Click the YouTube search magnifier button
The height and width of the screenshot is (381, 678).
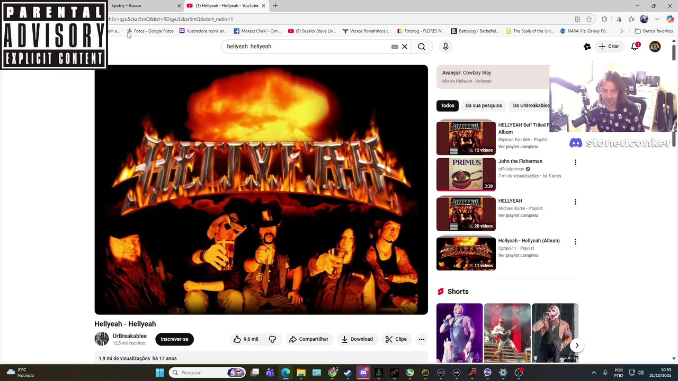422,47
